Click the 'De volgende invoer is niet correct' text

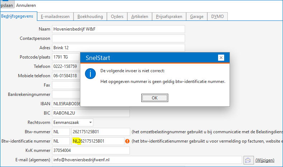132,71
